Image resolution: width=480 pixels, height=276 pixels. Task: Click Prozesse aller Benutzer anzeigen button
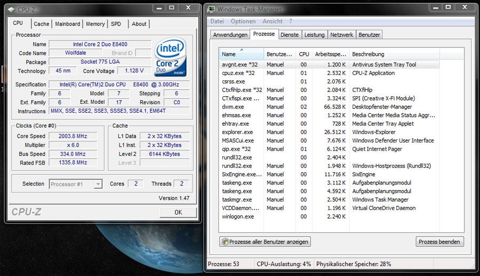(x=265, y=241)
